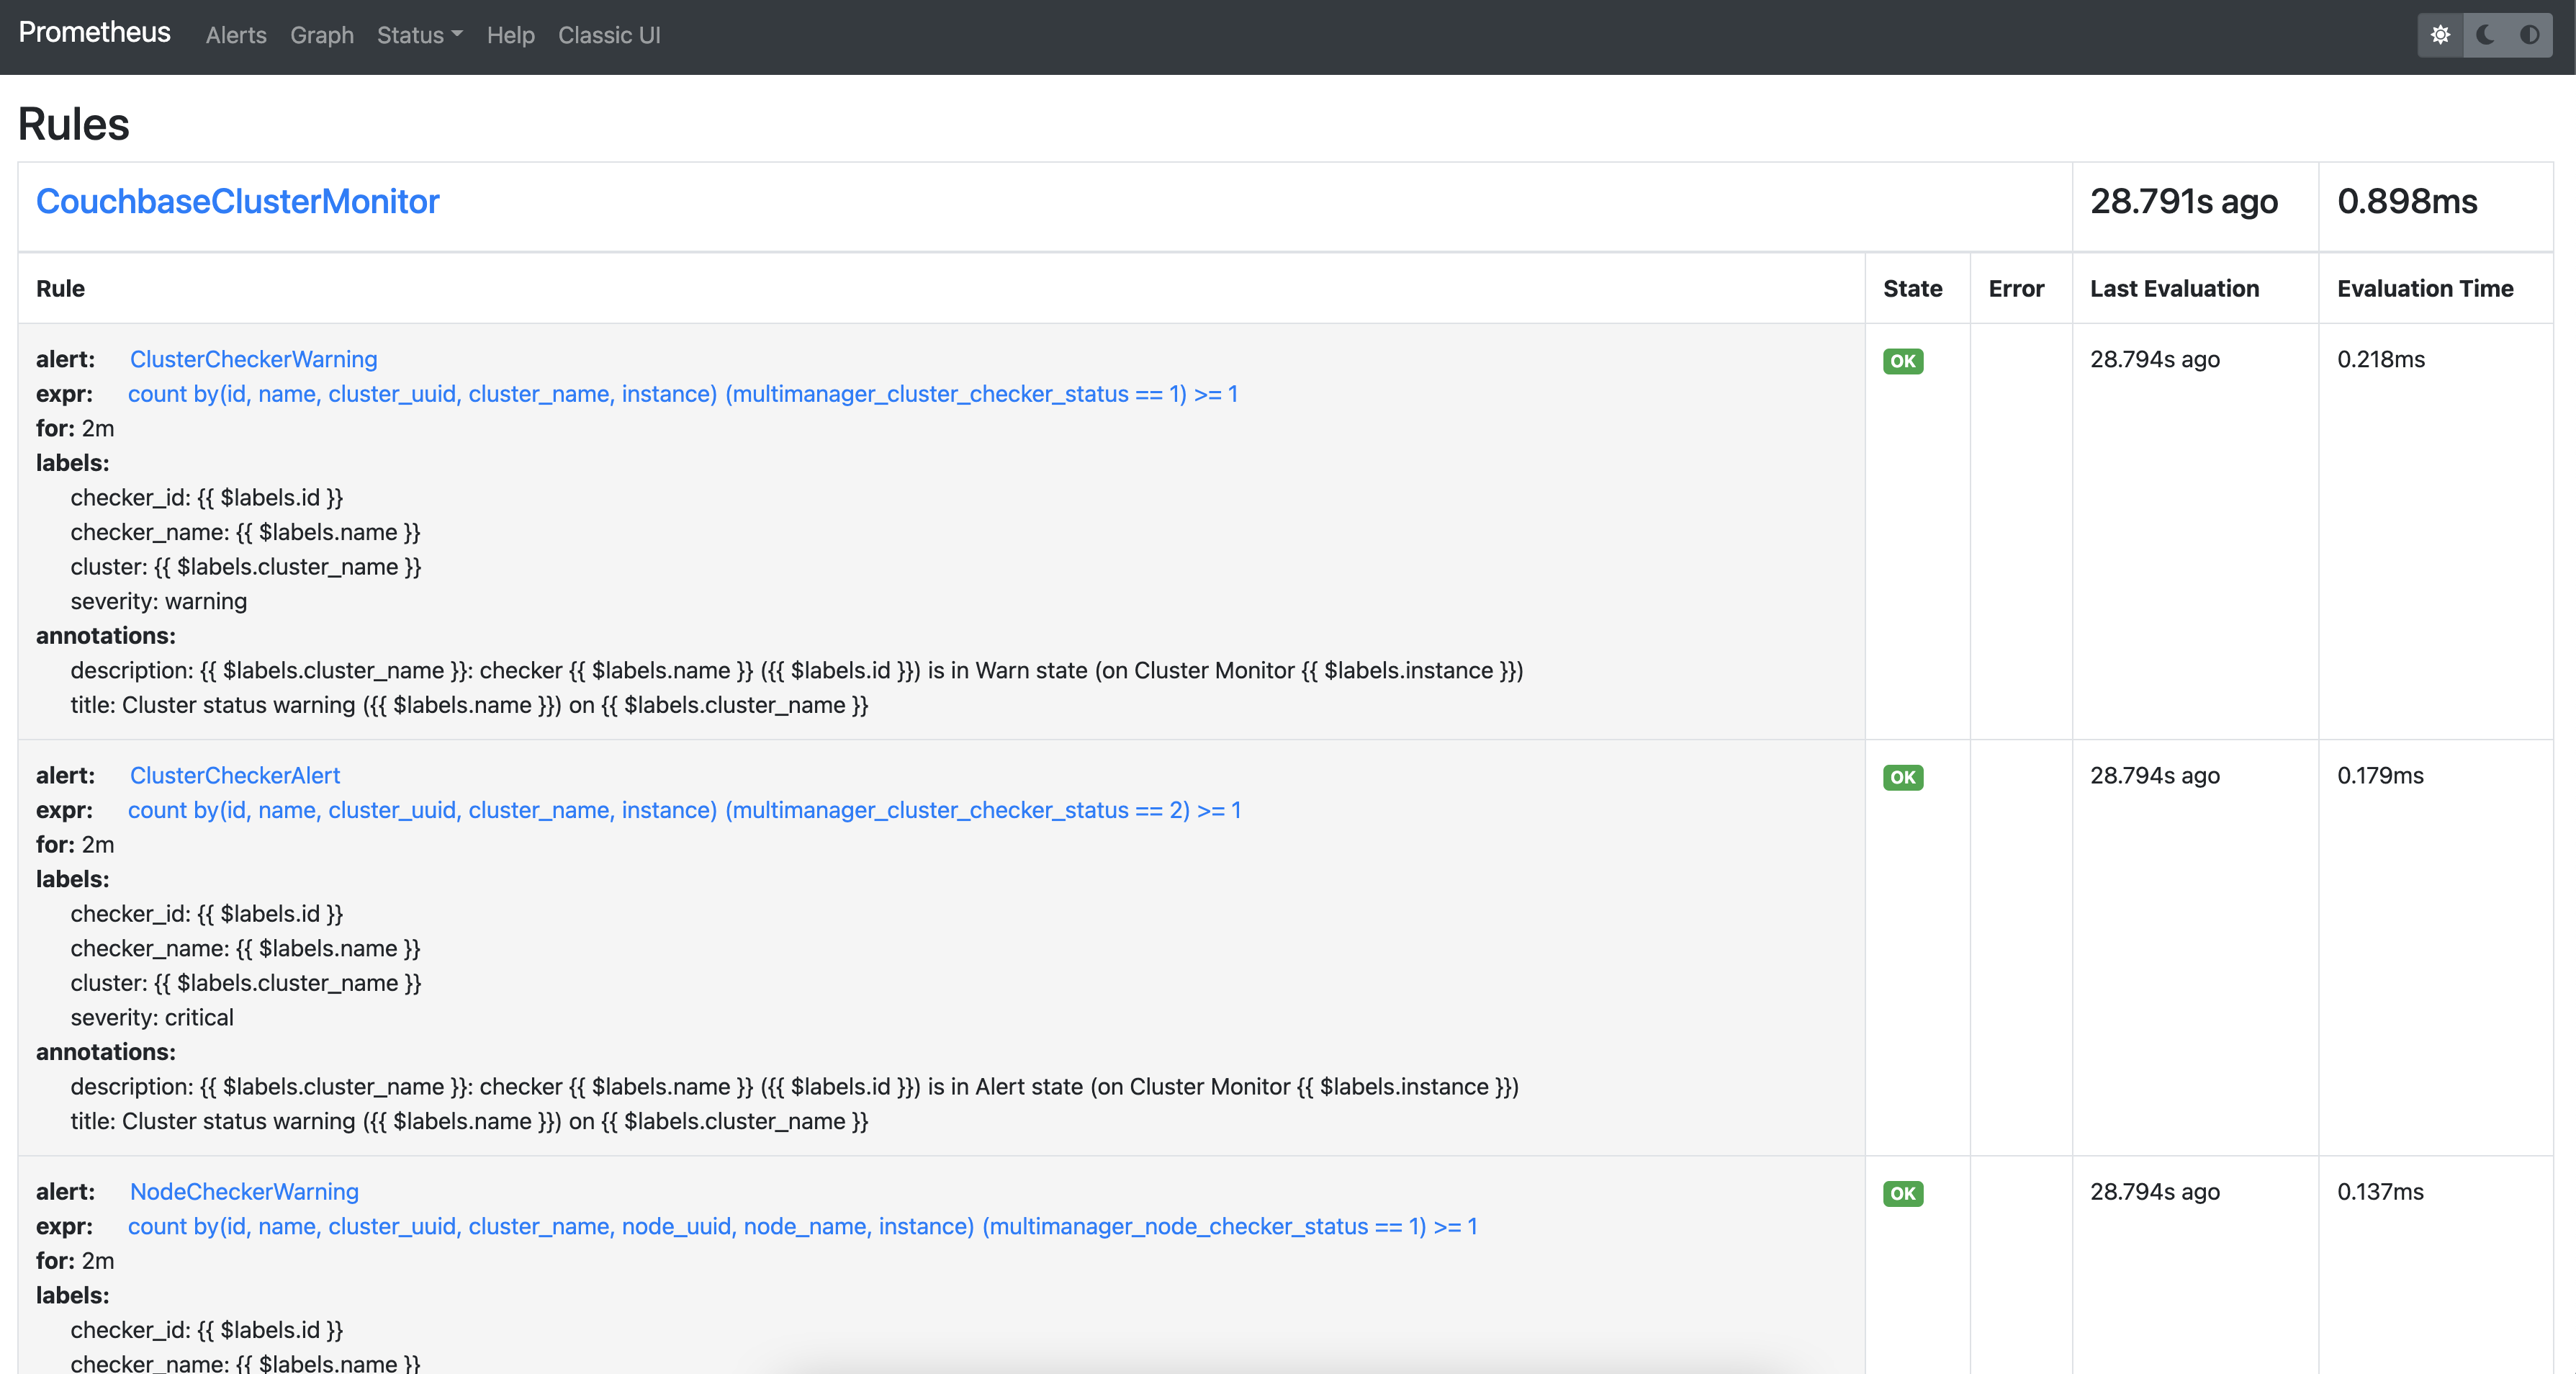Open the ClusterCheckerAlert alert link
Image resolution: width=2576 pixels, height=1374 pixels.
point(235,775)
